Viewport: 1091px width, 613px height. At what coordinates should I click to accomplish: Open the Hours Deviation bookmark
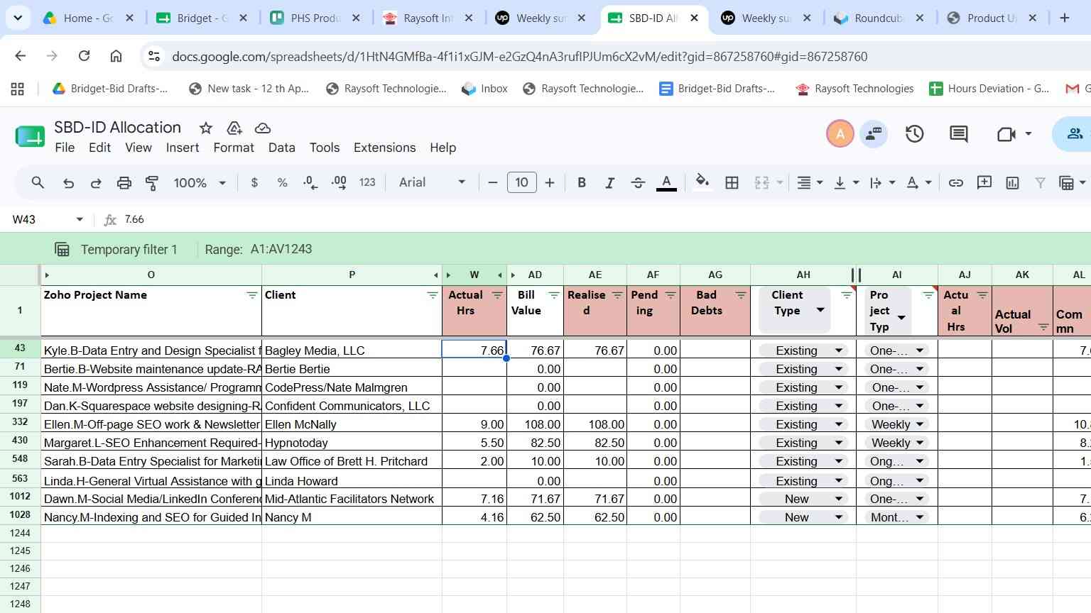989,89
